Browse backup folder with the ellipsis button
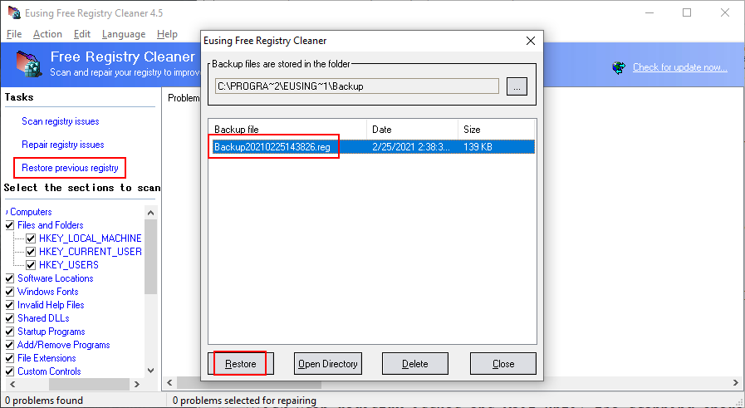The height and width of the screenshot is (408, 745). [517, 86]
